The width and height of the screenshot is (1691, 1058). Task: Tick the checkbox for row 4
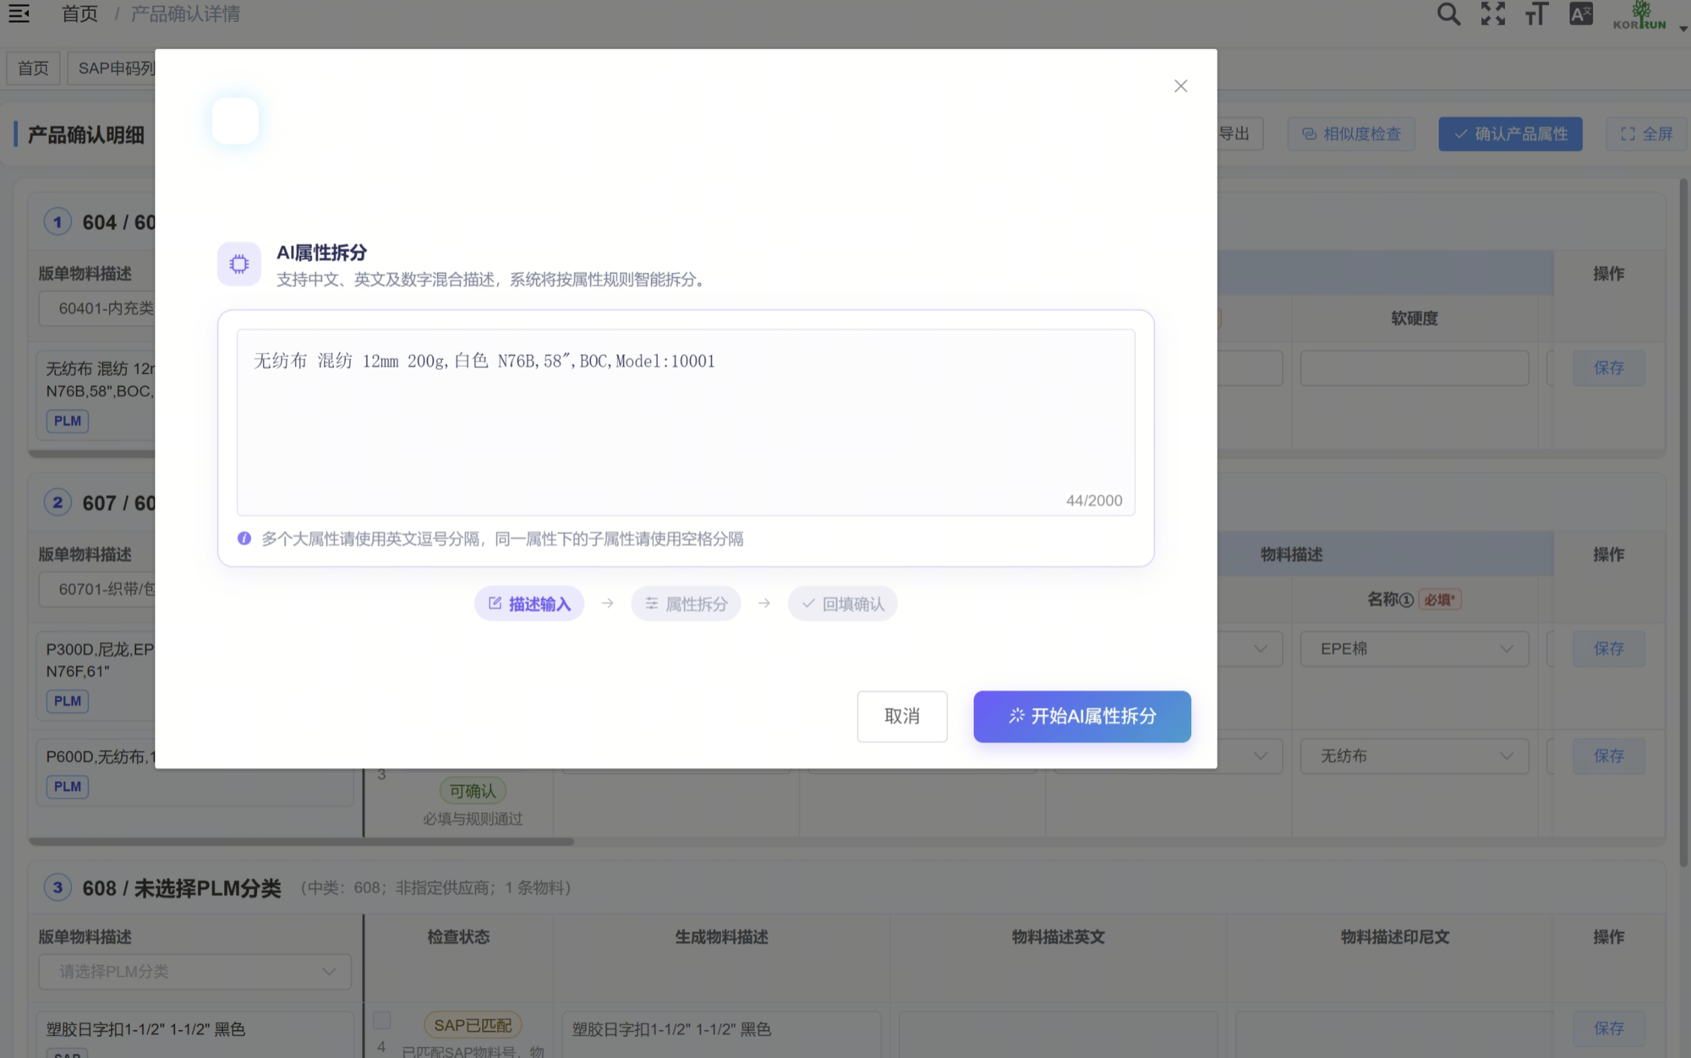coord(382,1021)
